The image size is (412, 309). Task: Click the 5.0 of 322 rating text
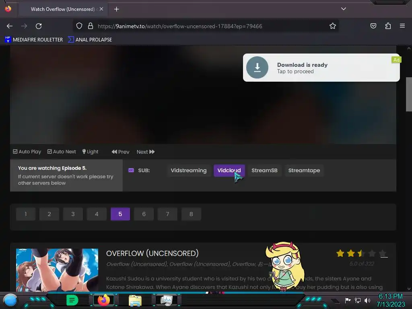(362, 264)
